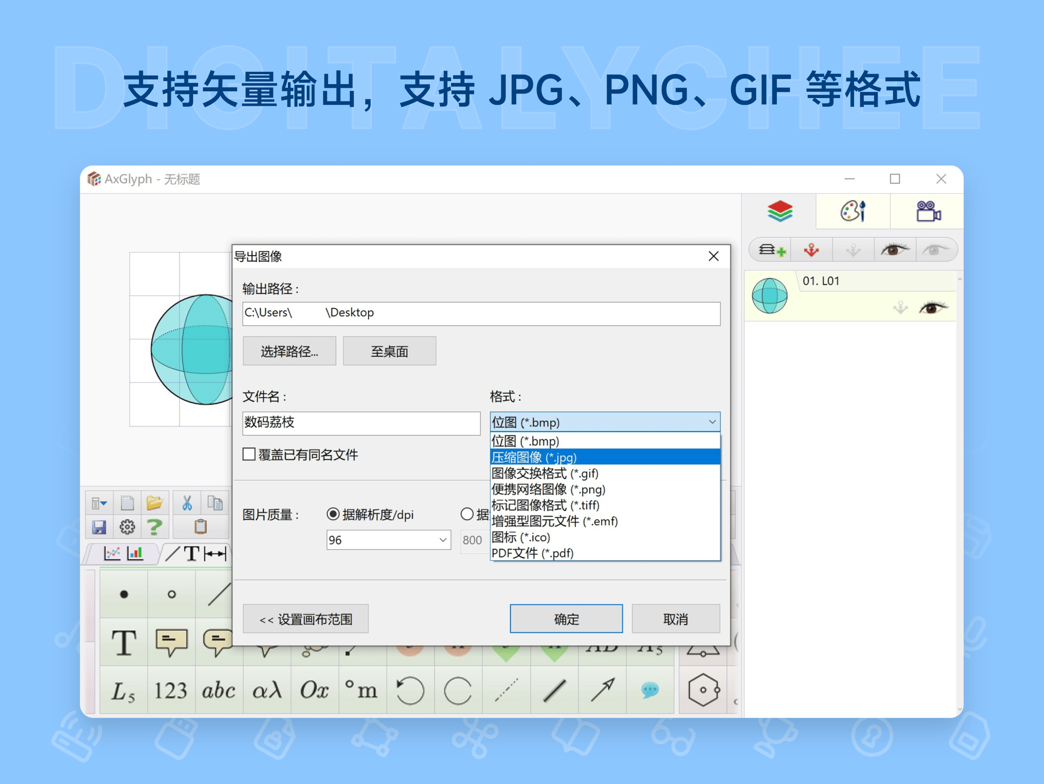Click the 至桌面 button
This screenshot has height=784, width=1044.
tap(390, 350)
